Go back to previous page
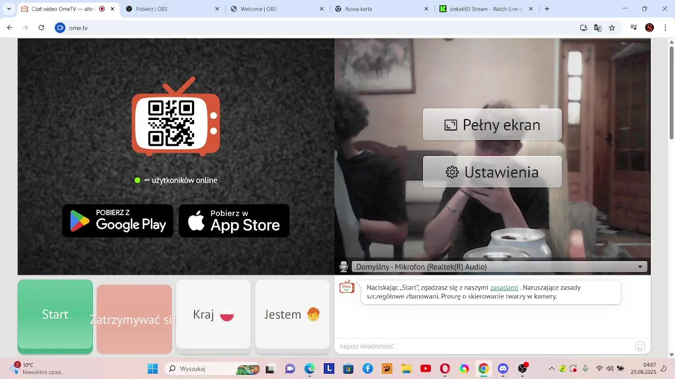Viewport: 675px width, 379px height. coord(9,28)
